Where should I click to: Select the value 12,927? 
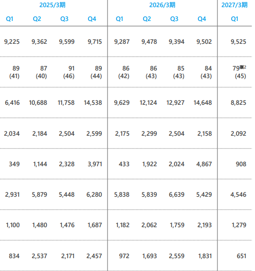tap(176, 103)
